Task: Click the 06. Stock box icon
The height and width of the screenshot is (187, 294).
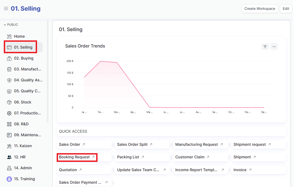Action: pos(9,102)
